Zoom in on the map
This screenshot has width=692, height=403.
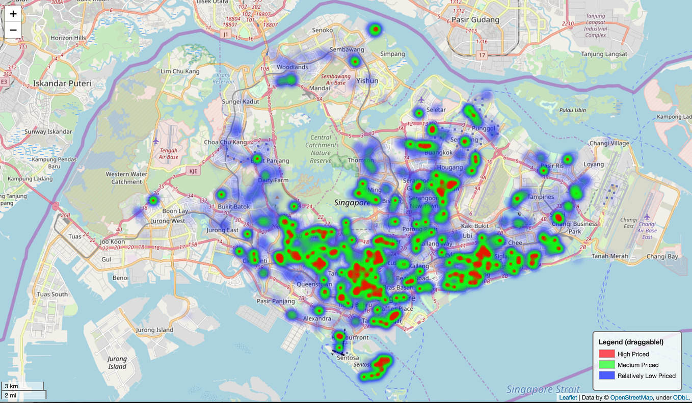tap(13, 14)
